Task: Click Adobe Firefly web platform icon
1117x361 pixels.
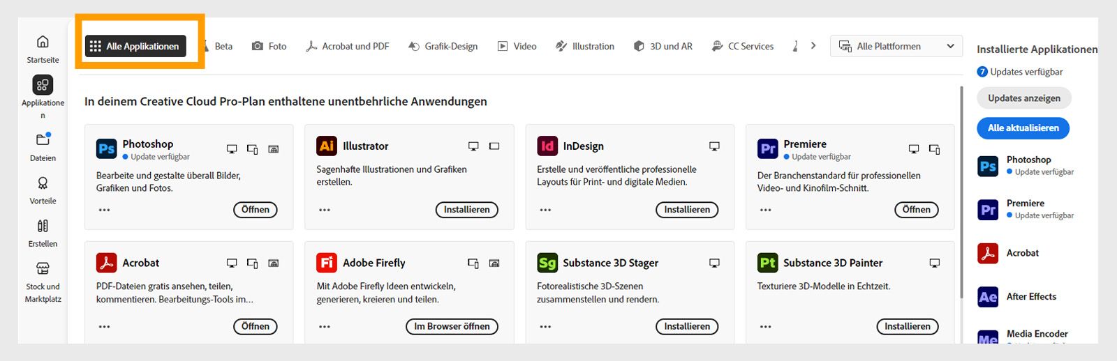Action: [494, 263]
